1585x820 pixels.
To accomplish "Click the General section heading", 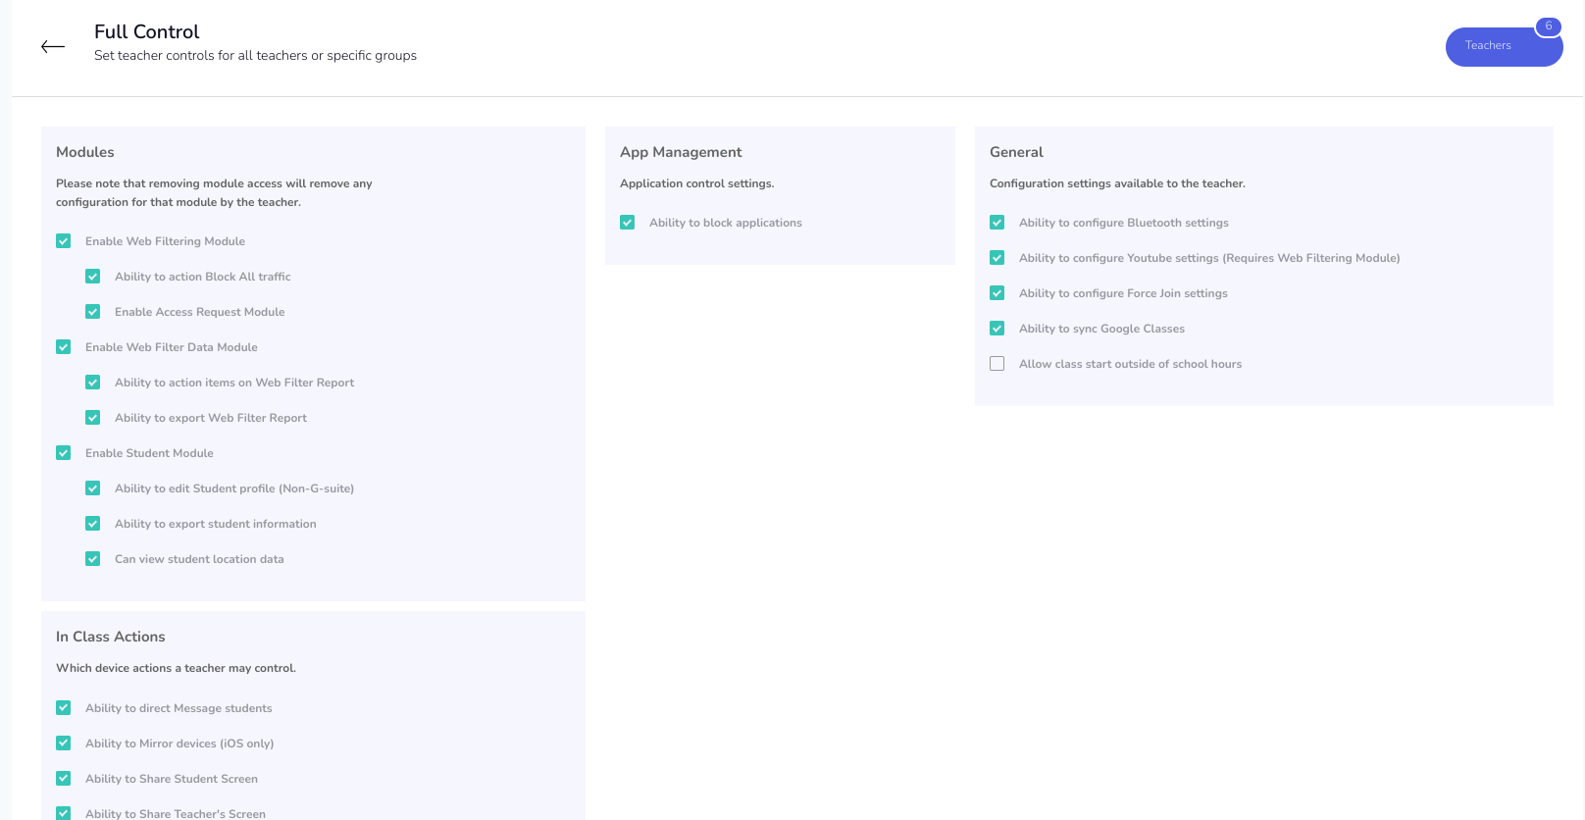I will (x=1016, y=152).
